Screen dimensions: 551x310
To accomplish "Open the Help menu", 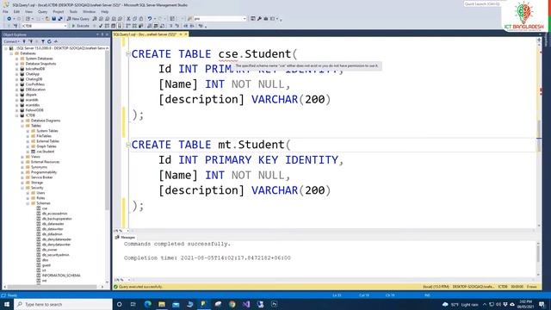I will click(105, 11).
